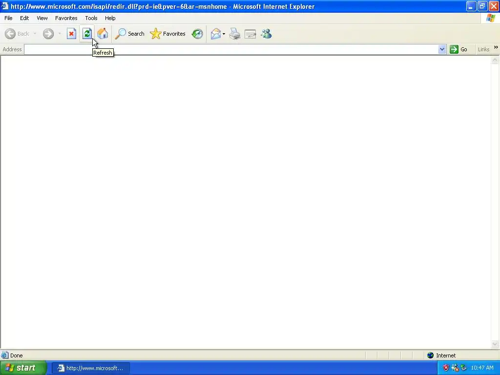This screenshot has width=500, height=375.
Task: Click the 10:47 AM taskbar clock
Action: tap(482, 368)
